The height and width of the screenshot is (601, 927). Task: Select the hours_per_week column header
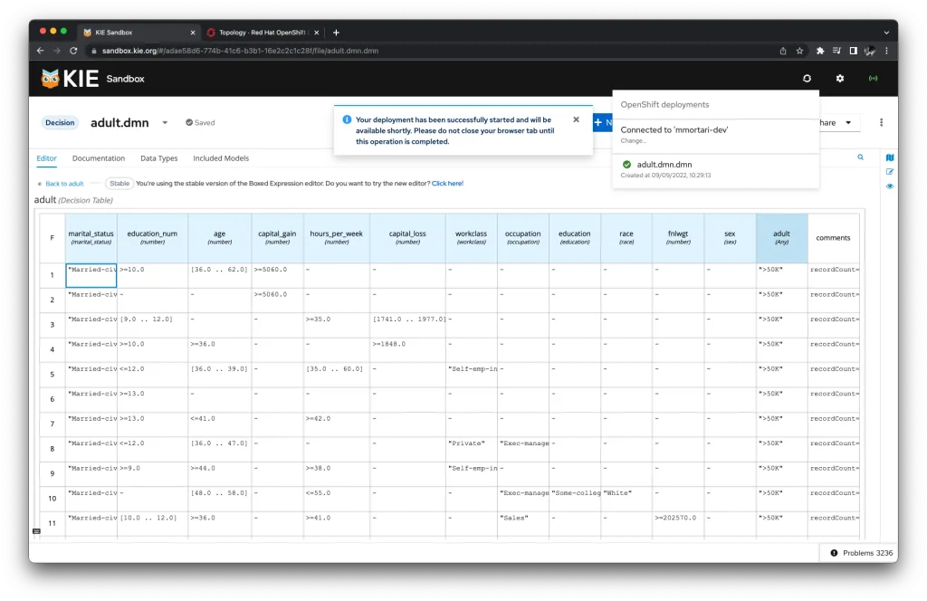tap(337, 237)
